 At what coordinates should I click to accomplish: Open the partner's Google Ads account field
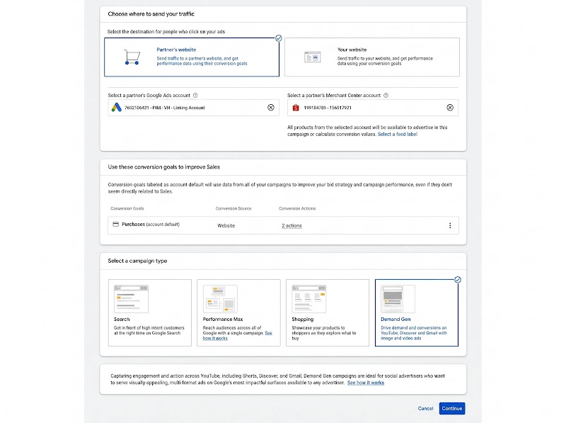pyautogui.click(x=193, y=108)
